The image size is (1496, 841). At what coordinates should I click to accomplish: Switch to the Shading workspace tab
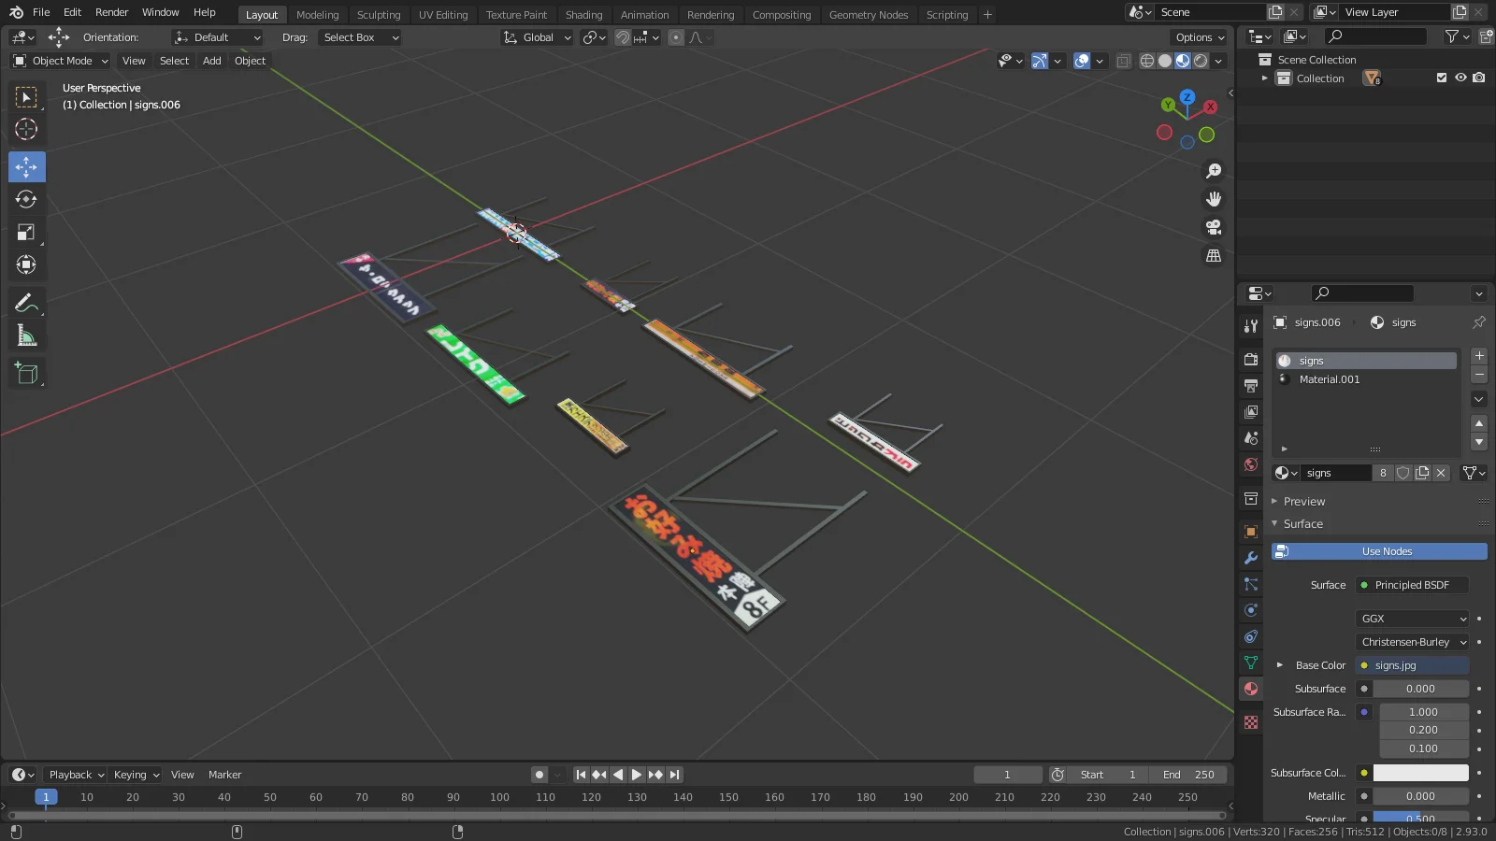[583, 15]
